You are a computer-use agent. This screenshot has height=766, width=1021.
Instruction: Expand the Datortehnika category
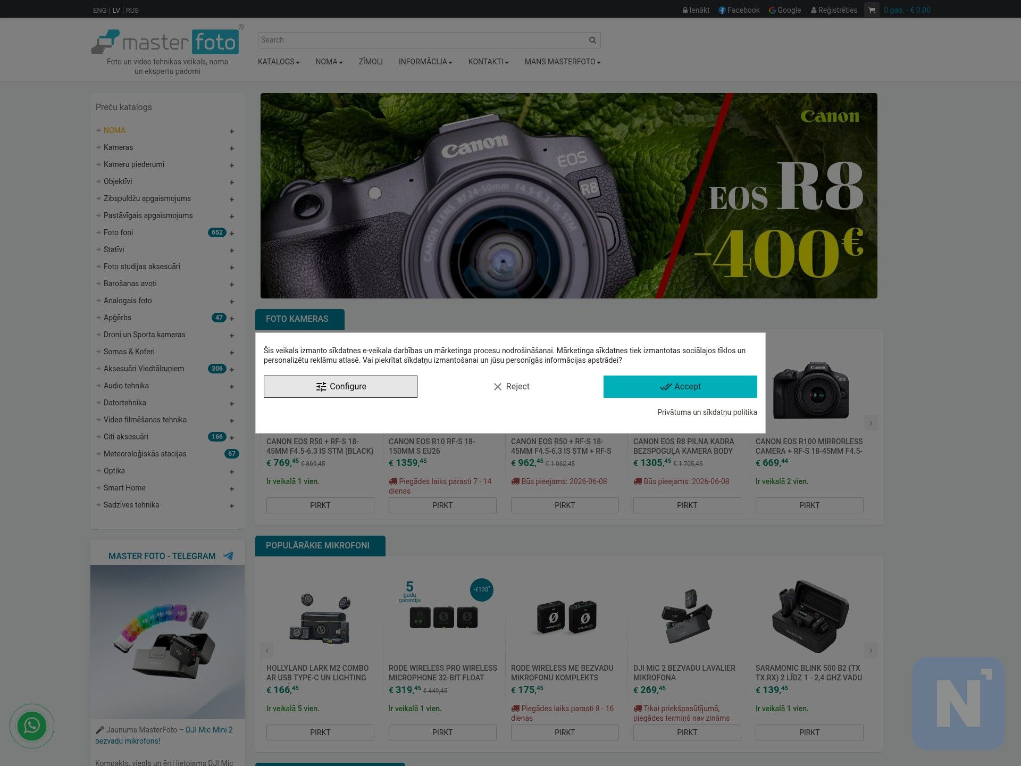pos(232,404)
